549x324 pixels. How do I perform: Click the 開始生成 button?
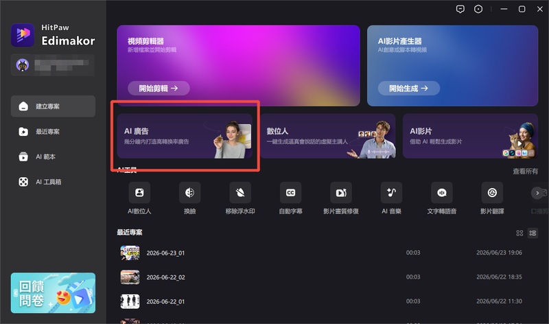[408, 89]
